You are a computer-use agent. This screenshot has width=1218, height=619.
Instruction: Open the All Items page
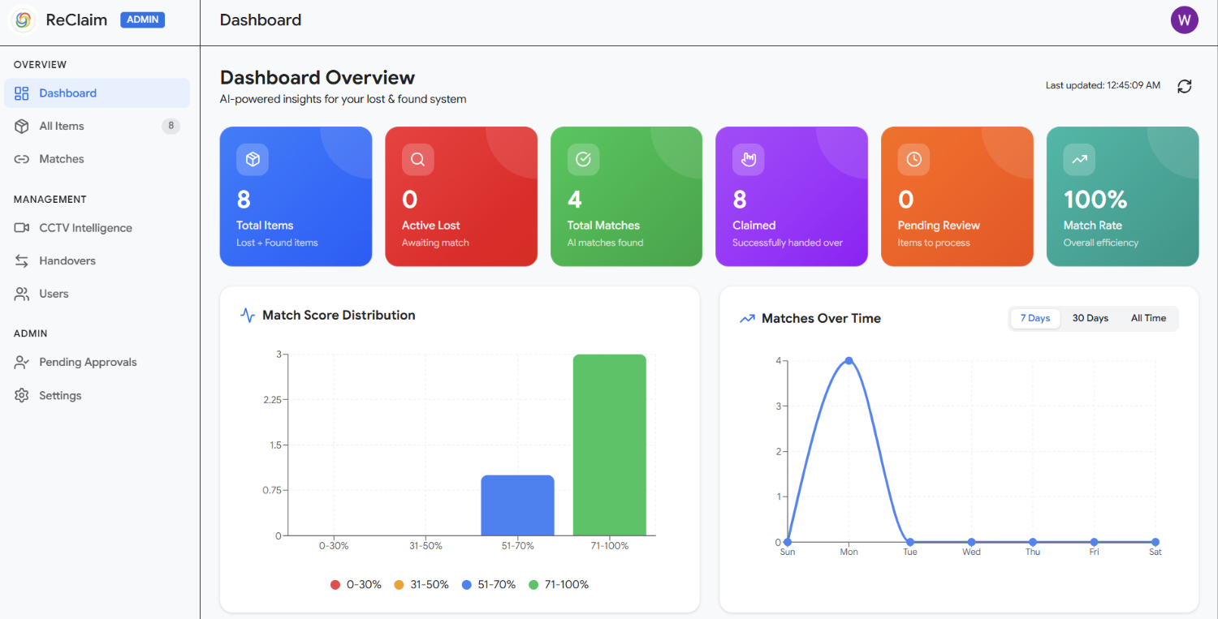(x=97, y=126)
